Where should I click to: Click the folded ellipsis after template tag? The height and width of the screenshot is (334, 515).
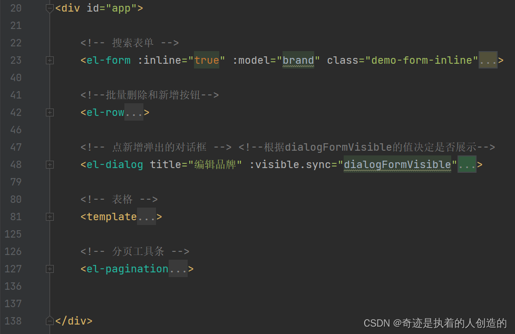point(146,217)
